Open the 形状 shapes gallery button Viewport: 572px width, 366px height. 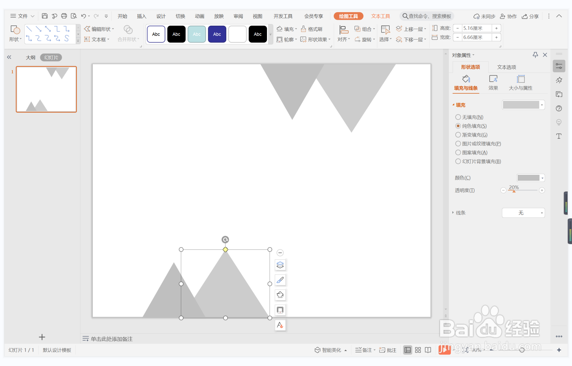pyautogui.click(x=15, y=34)
